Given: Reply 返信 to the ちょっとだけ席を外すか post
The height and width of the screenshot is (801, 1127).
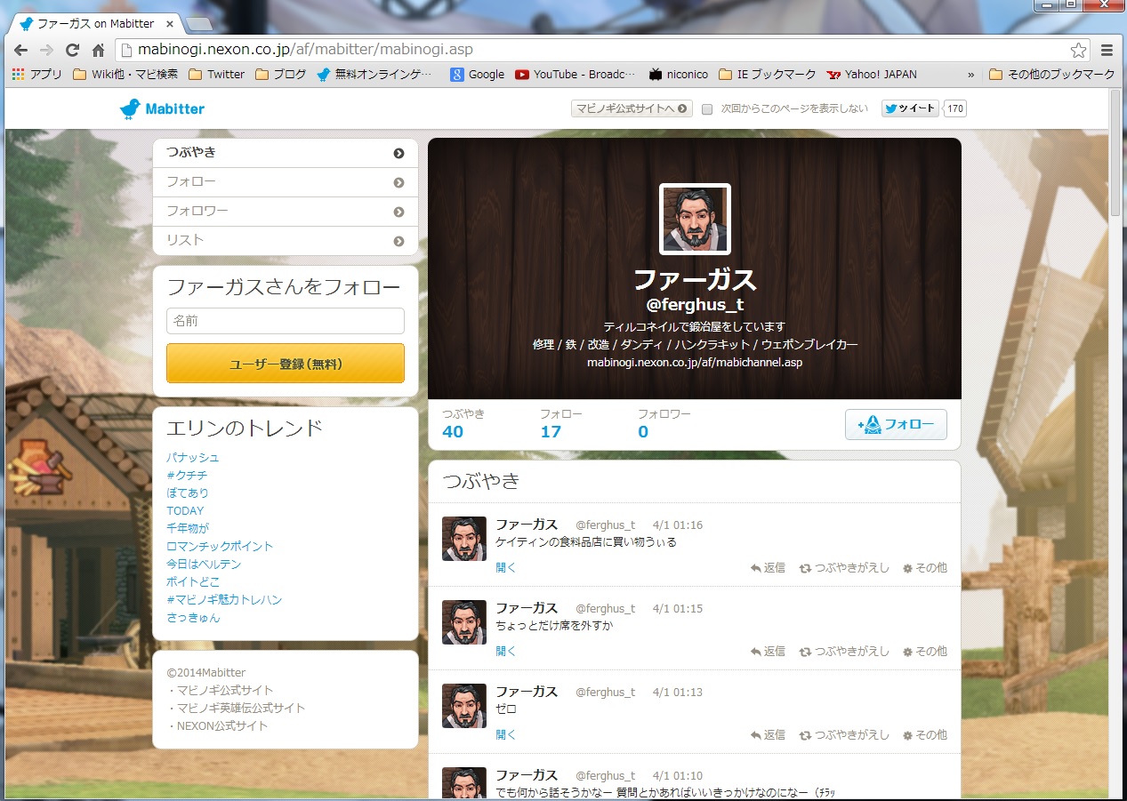Looking at the screenshot, I should click(768, 651).
